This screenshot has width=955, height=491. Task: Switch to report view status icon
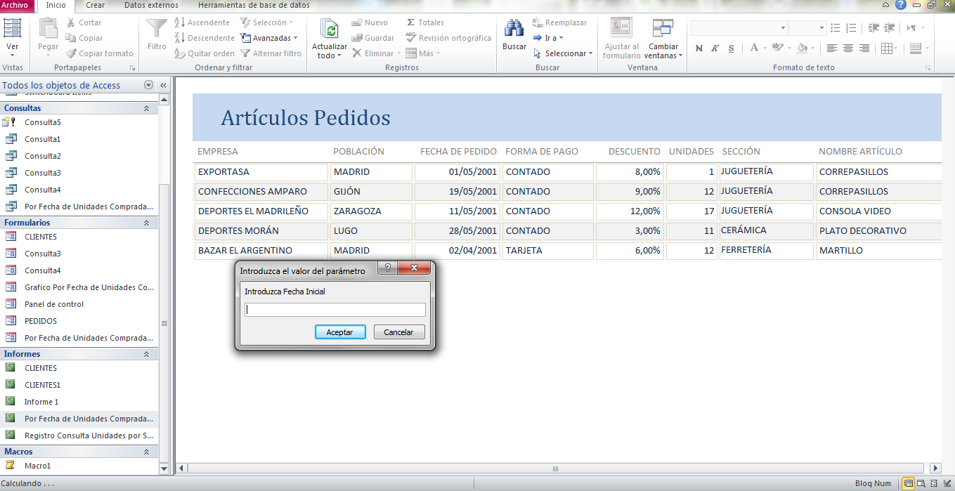click(908, 483)
